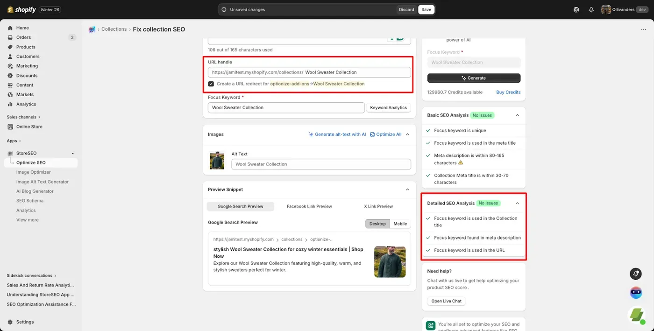Screen dimensions: 654x331
Task: Click the StoreSEO app icon in sidebar
Action: tap(10, 153)
